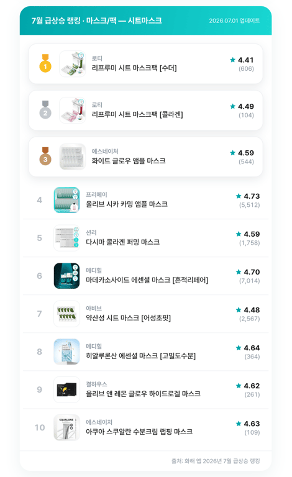Click the silver rank 2 medal icon
The width and height of the screenshot is (292, 477).
tap(45, 110)
